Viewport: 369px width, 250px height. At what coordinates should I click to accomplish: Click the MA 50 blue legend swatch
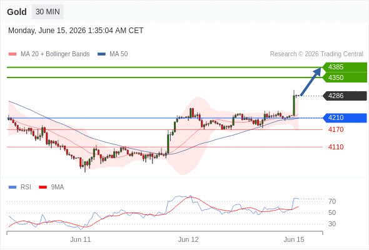[101, 54]
